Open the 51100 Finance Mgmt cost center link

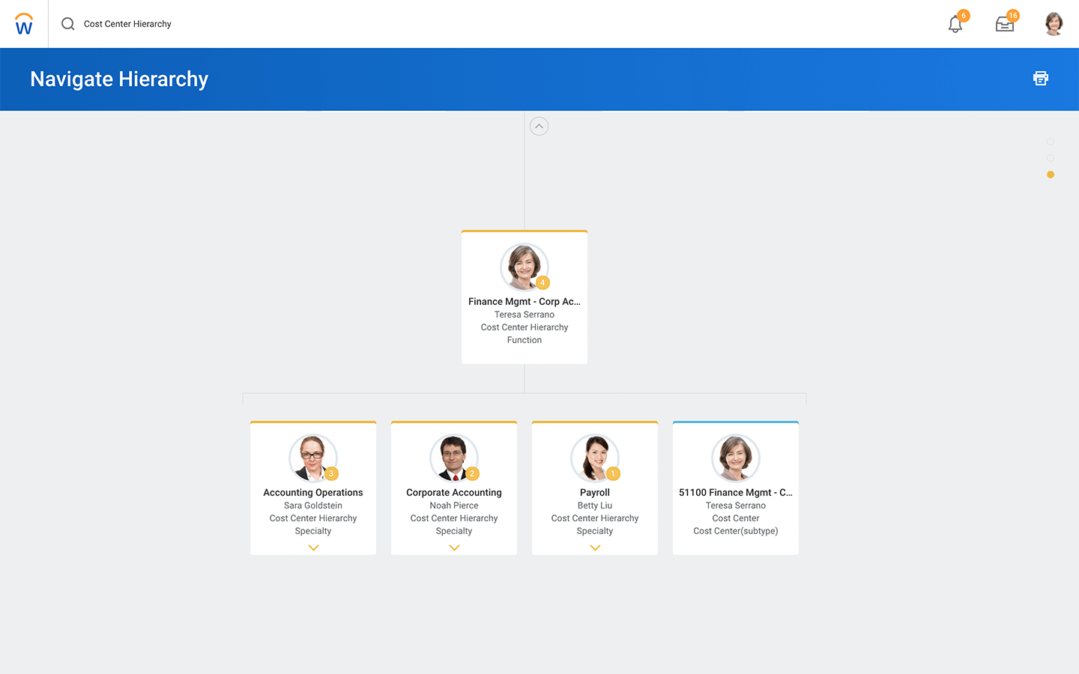735,493
